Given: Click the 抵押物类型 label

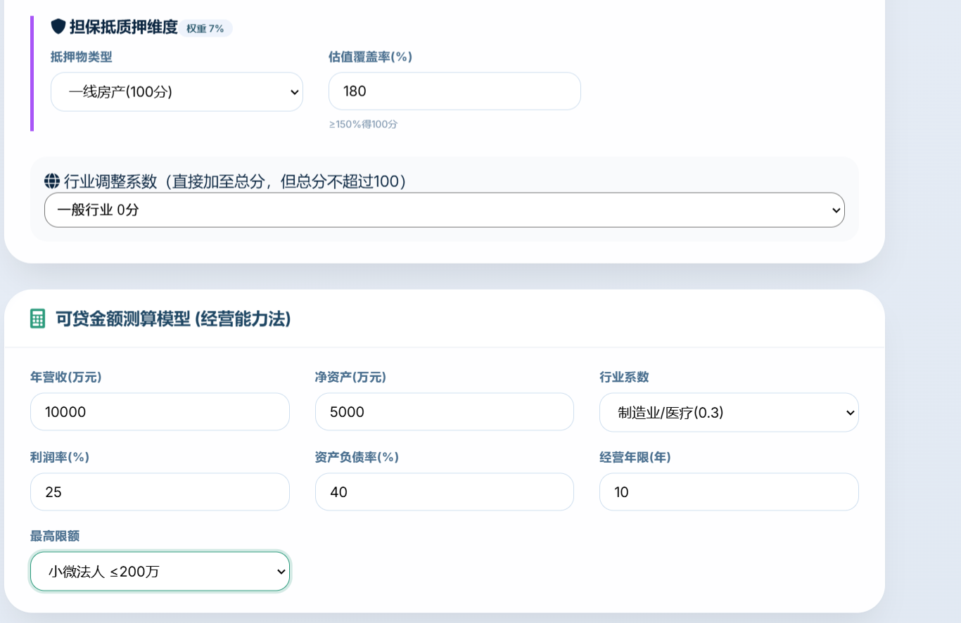Looking at the screenshot, I should (x=81, y=57).
